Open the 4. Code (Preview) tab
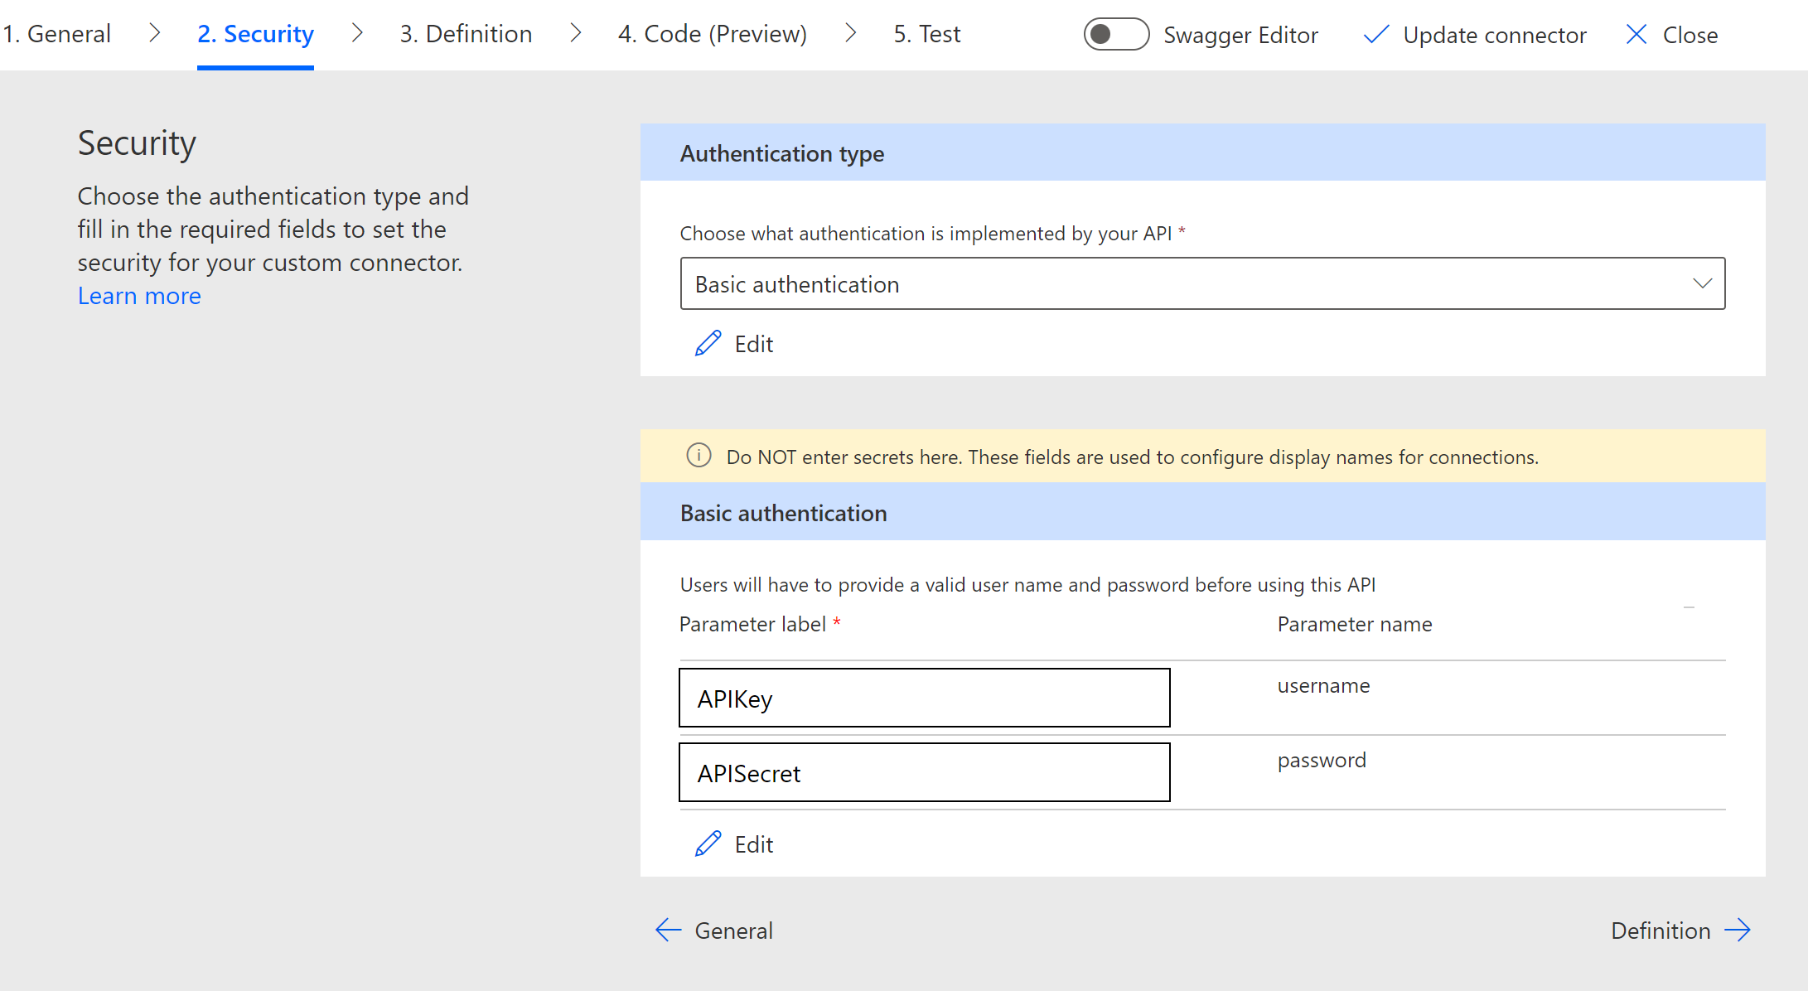Viewport: 1808px width, 991px height. pos(712,34)
